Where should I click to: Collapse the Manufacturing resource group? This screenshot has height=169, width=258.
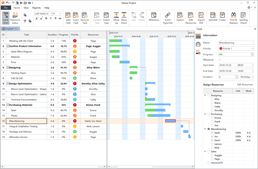[x=205, y=129]
